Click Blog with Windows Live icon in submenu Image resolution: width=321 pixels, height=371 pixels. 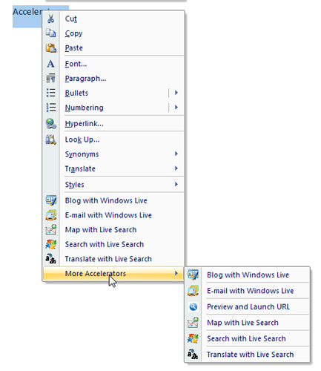pos(193,275)
